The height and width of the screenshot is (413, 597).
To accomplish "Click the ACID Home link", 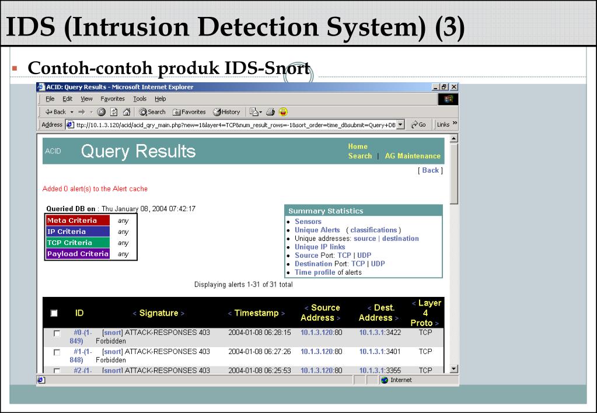I will [358, 146].
